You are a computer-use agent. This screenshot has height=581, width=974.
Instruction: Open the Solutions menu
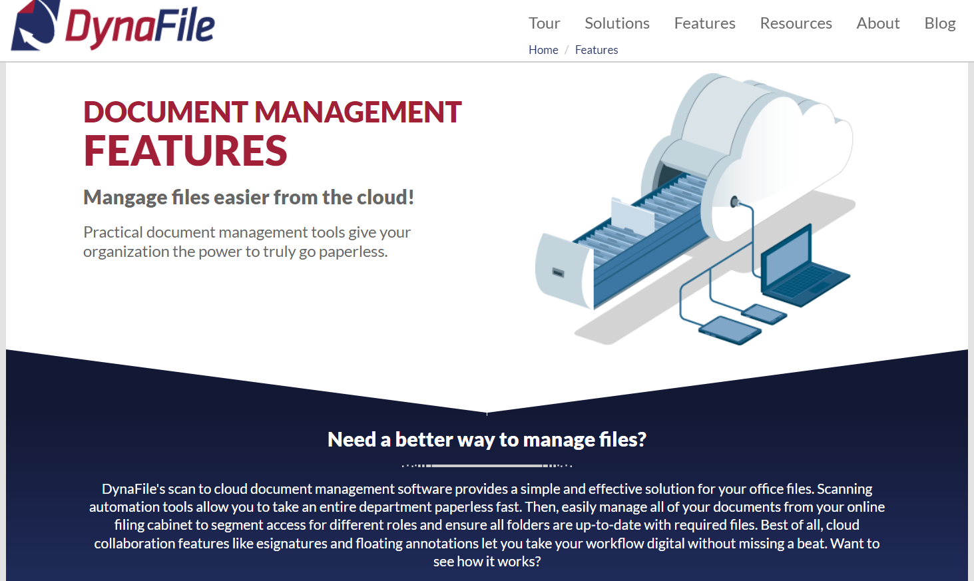click(x=616, y=23)
